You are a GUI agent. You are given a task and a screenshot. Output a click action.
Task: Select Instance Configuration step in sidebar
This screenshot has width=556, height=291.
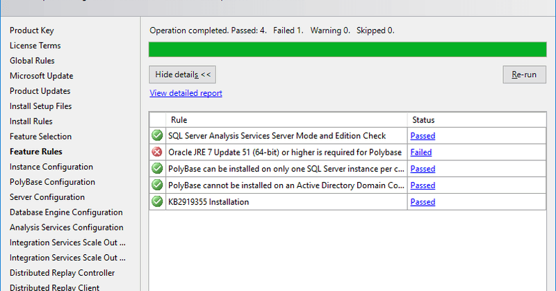click(51, 167)
